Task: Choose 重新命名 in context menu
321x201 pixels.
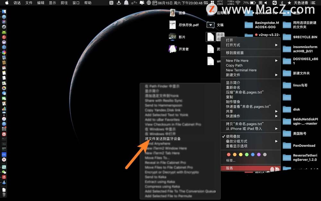Action: point(251,87)
